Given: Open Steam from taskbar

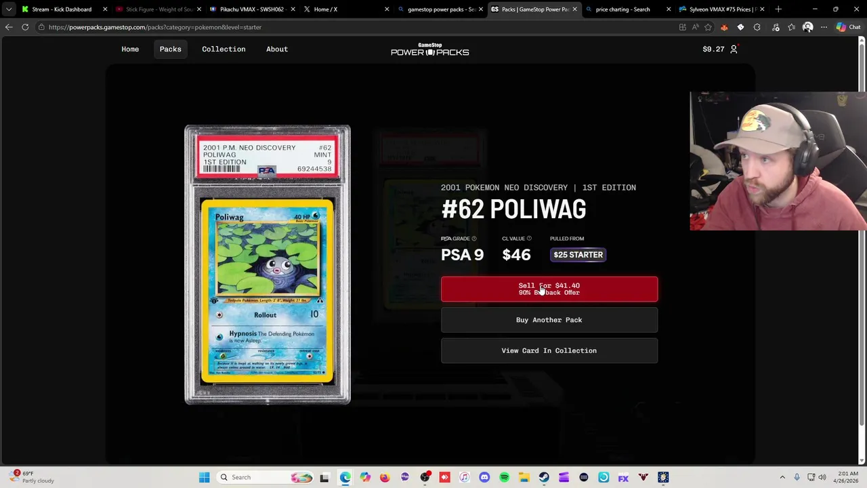Looking at the screenshot, I should (x=544, y=477).
